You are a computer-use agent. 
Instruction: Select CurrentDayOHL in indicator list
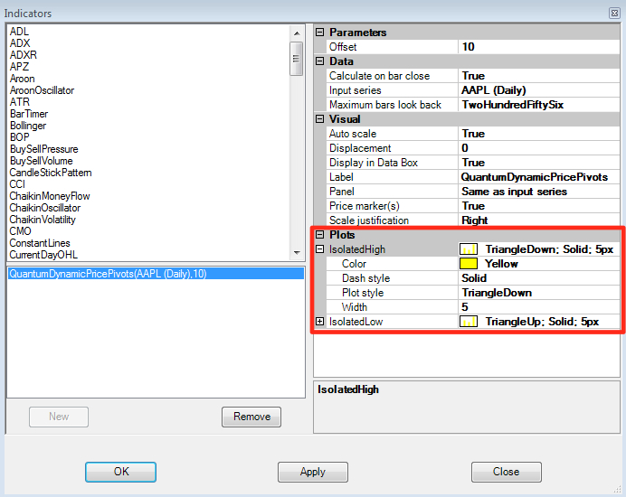43,255
